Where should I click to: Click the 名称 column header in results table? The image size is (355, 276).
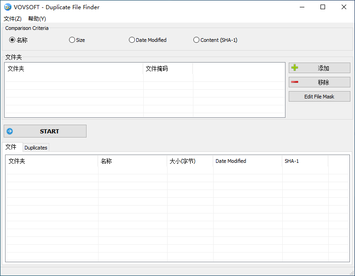click(x=106, y=161)
